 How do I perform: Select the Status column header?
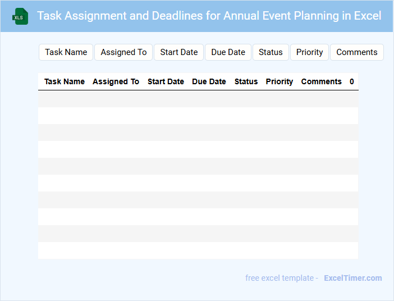pyautogui.click(x=246, y=81)
